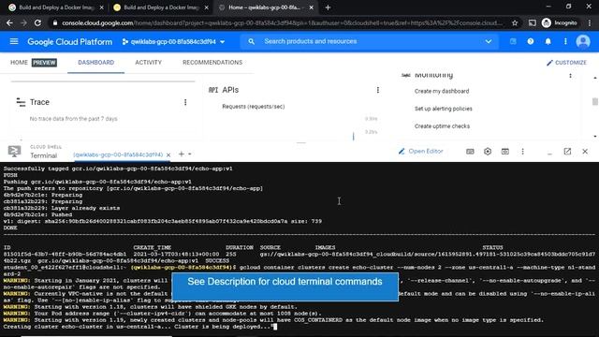Open Cloud Shell terminal settings gear
Screen dimensions: 599x337
tap(488, 152)
